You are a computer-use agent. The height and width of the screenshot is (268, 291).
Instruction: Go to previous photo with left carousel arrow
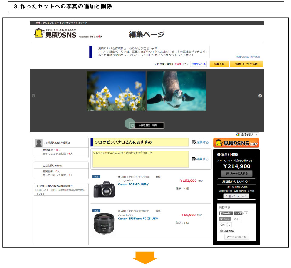pyautogui.click(x=33, y=96)
